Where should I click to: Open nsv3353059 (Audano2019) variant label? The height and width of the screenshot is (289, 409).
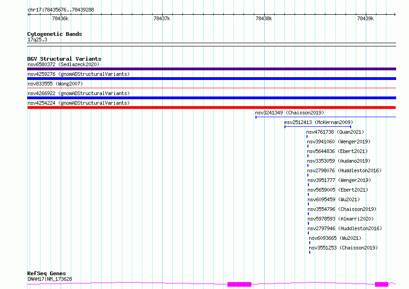339,161
